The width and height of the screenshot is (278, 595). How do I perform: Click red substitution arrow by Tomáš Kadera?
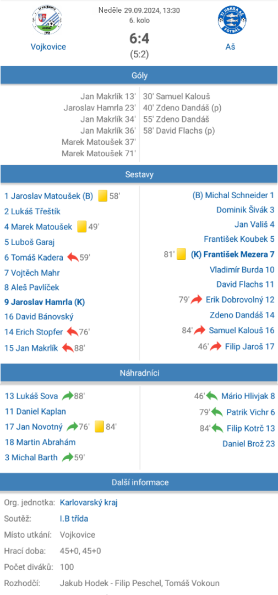point(73,258)
